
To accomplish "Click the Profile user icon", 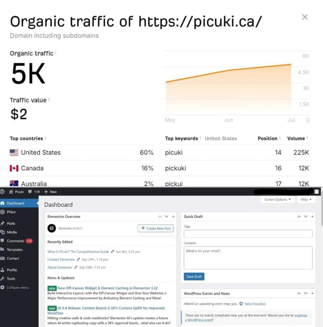I will click(2, 270).
